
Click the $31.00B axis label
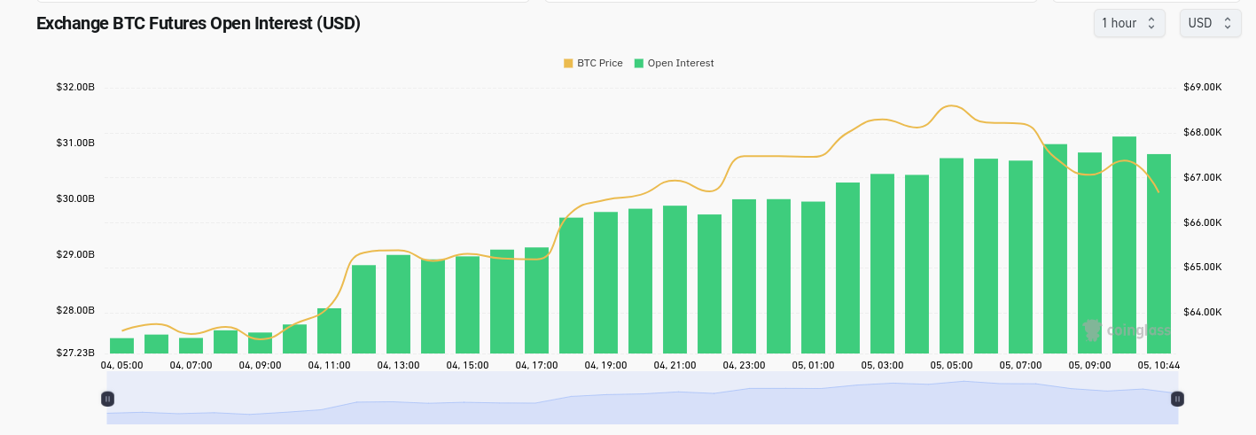pyautogui.click(x=75, y=143)
